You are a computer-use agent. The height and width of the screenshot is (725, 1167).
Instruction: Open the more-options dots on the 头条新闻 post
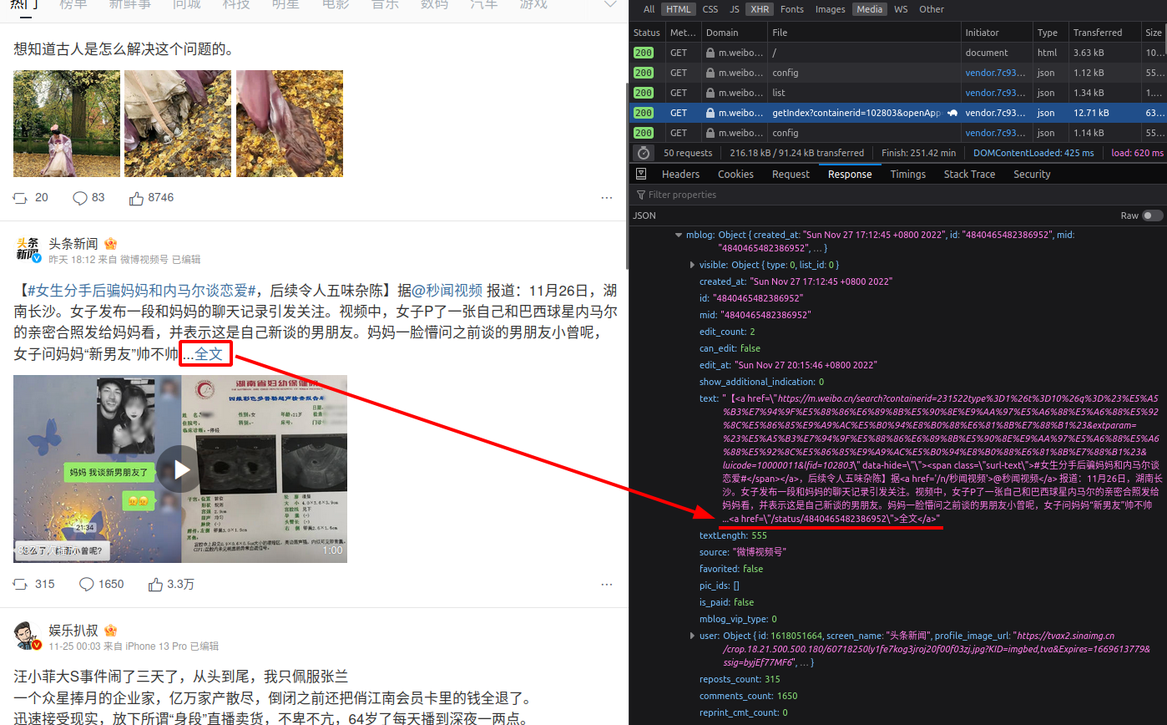607,584
